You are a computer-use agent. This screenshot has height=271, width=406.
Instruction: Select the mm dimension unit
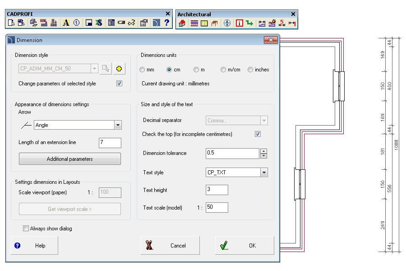click(x=143, y=70)
